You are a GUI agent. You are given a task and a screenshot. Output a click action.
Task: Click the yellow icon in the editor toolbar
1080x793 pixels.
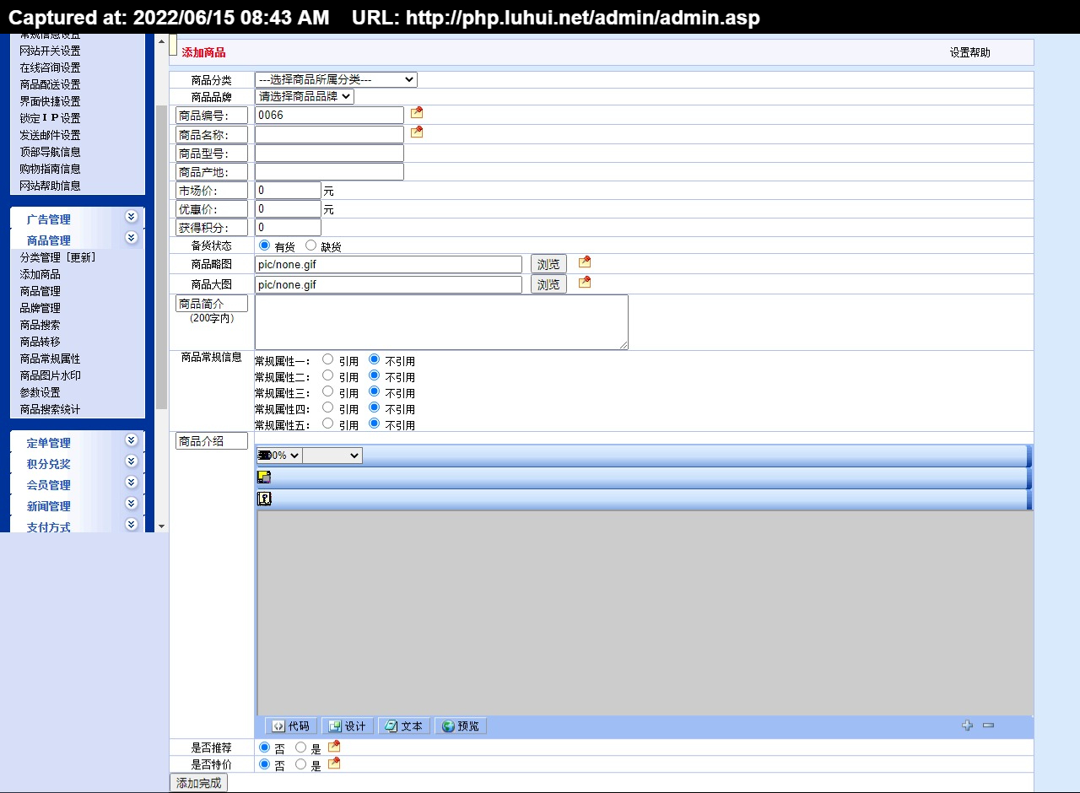click(x=264, y=477)
